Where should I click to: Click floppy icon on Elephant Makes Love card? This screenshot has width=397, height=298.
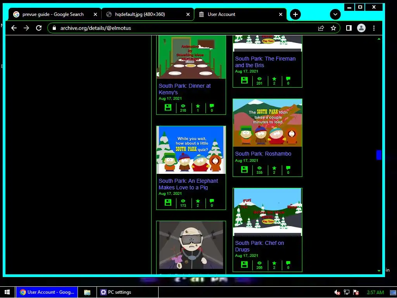click(168, 203)
